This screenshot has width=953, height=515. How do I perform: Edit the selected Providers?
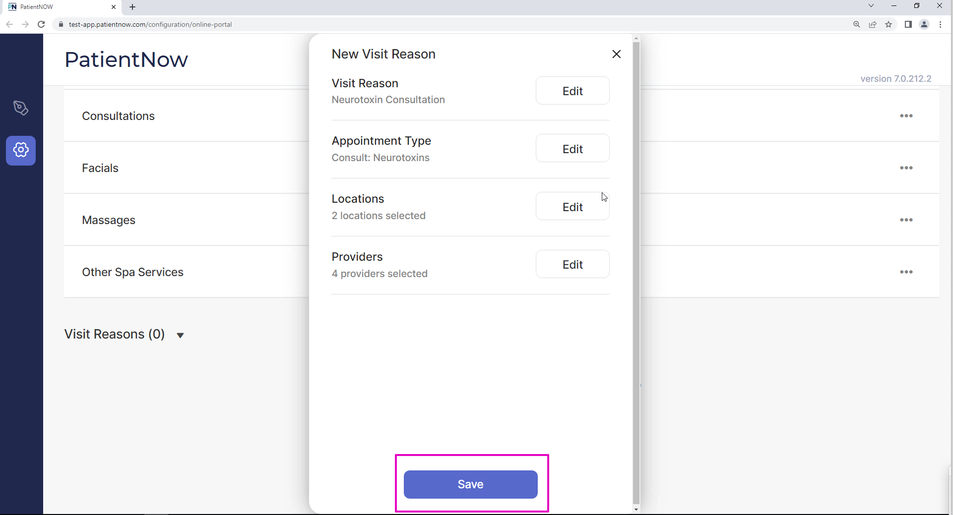click(x=572, y=265)
